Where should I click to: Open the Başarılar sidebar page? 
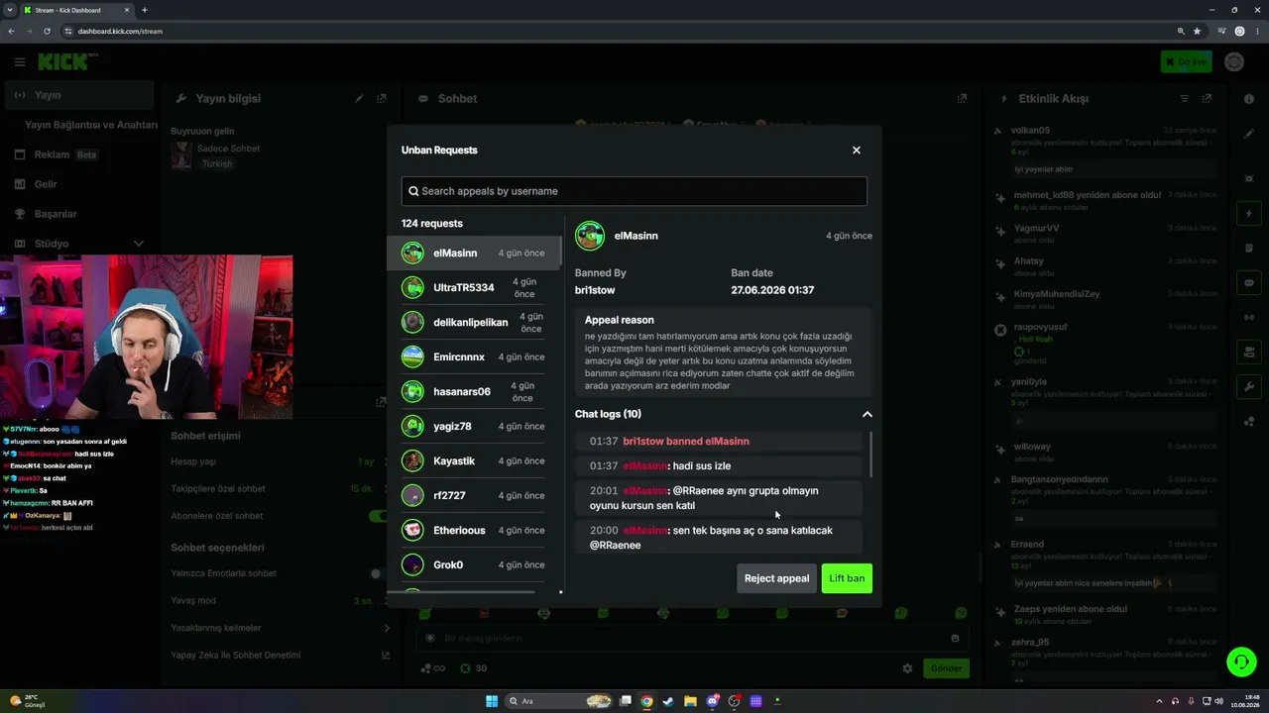(79, 214)
